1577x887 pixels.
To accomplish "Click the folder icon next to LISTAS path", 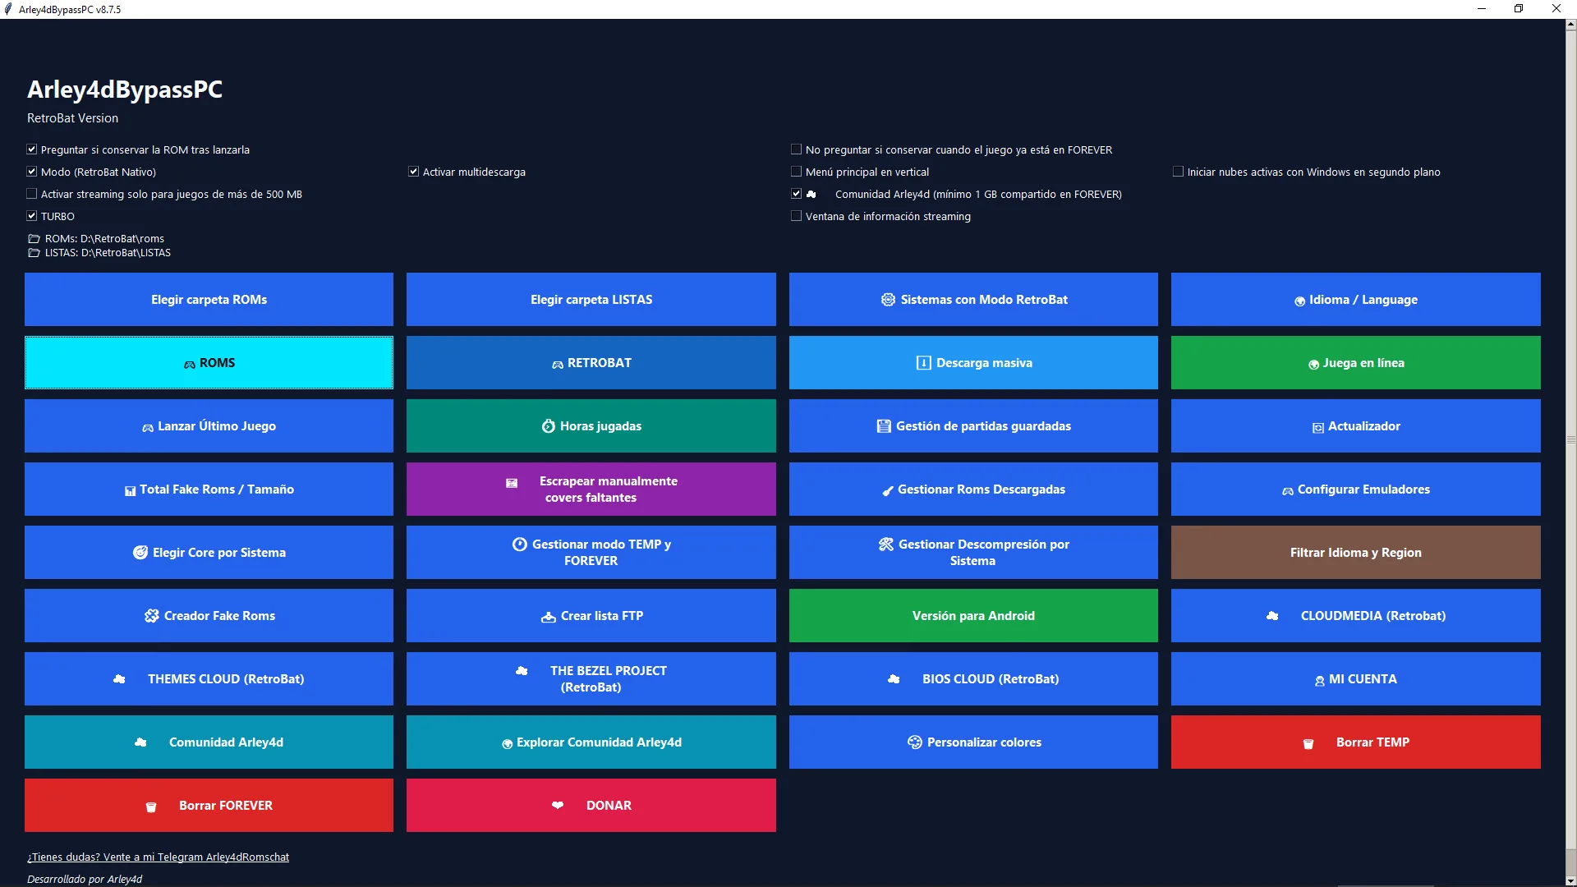I will [34, 253].
